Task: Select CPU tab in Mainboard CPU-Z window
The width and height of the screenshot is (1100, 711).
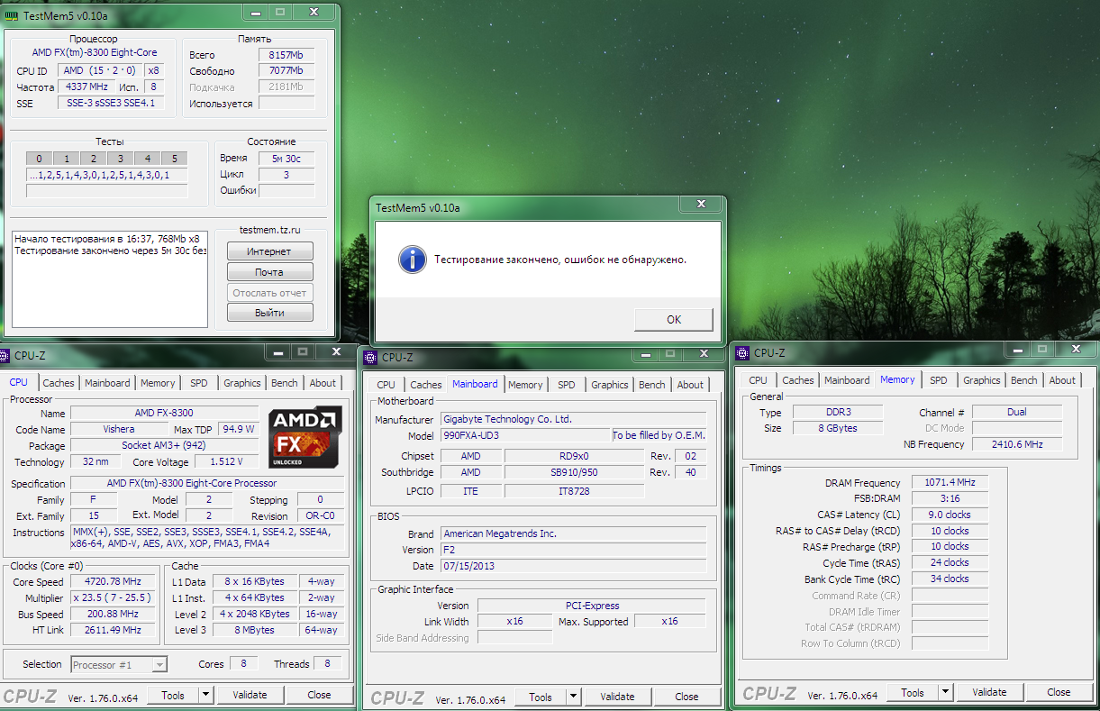Action: click(x=386, y=385)
